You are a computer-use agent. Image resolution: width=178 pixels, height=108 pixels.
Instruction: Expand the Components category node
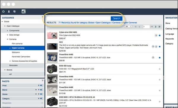(7, 30)
